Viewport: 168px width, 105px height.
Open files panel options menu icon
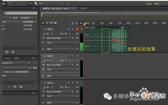[x=34, y=8]
